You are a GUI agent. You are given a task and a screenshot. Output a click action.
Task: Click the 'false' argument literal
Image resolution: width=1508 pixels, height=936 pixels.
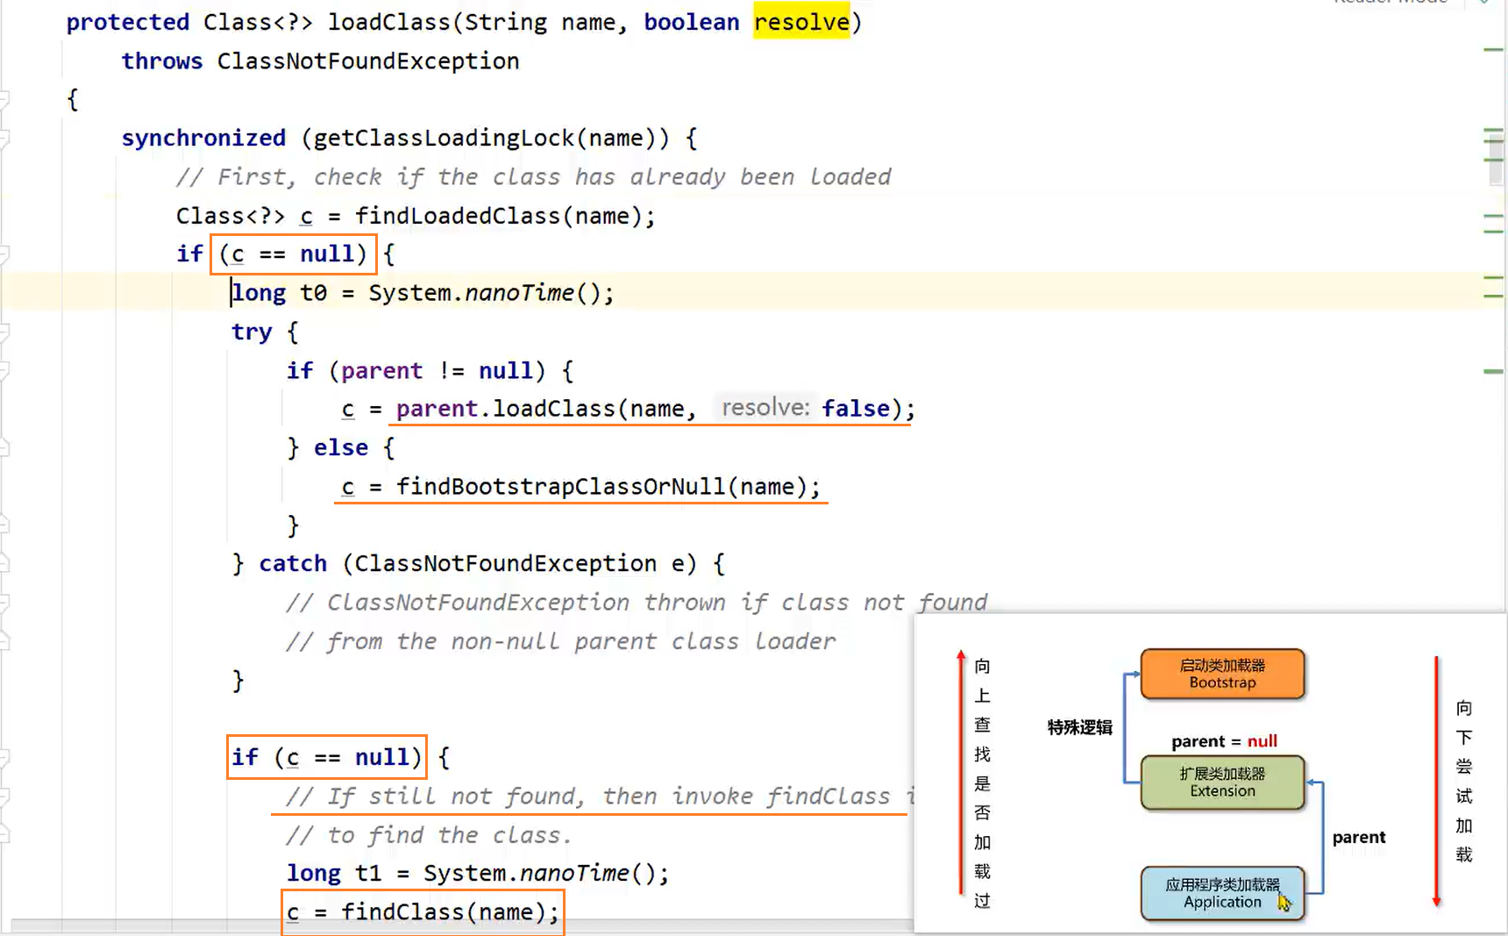[x=856, y=409]
